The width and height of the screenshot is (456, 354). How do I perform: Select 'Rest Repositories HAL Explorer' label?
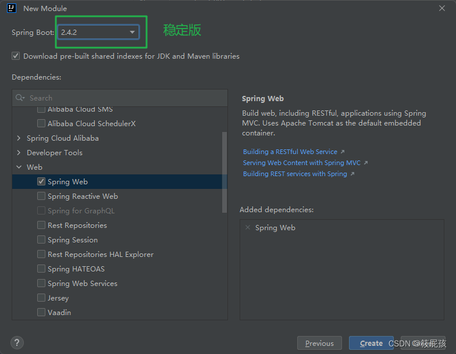101,255
